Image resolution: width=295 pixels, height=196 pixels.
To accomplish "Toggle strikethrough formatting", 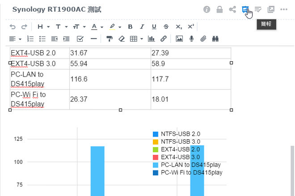I will pos(166,27).
